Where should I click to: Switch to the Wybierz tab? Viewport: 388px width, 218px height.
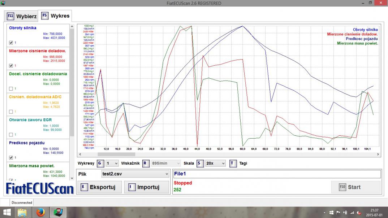22,16
